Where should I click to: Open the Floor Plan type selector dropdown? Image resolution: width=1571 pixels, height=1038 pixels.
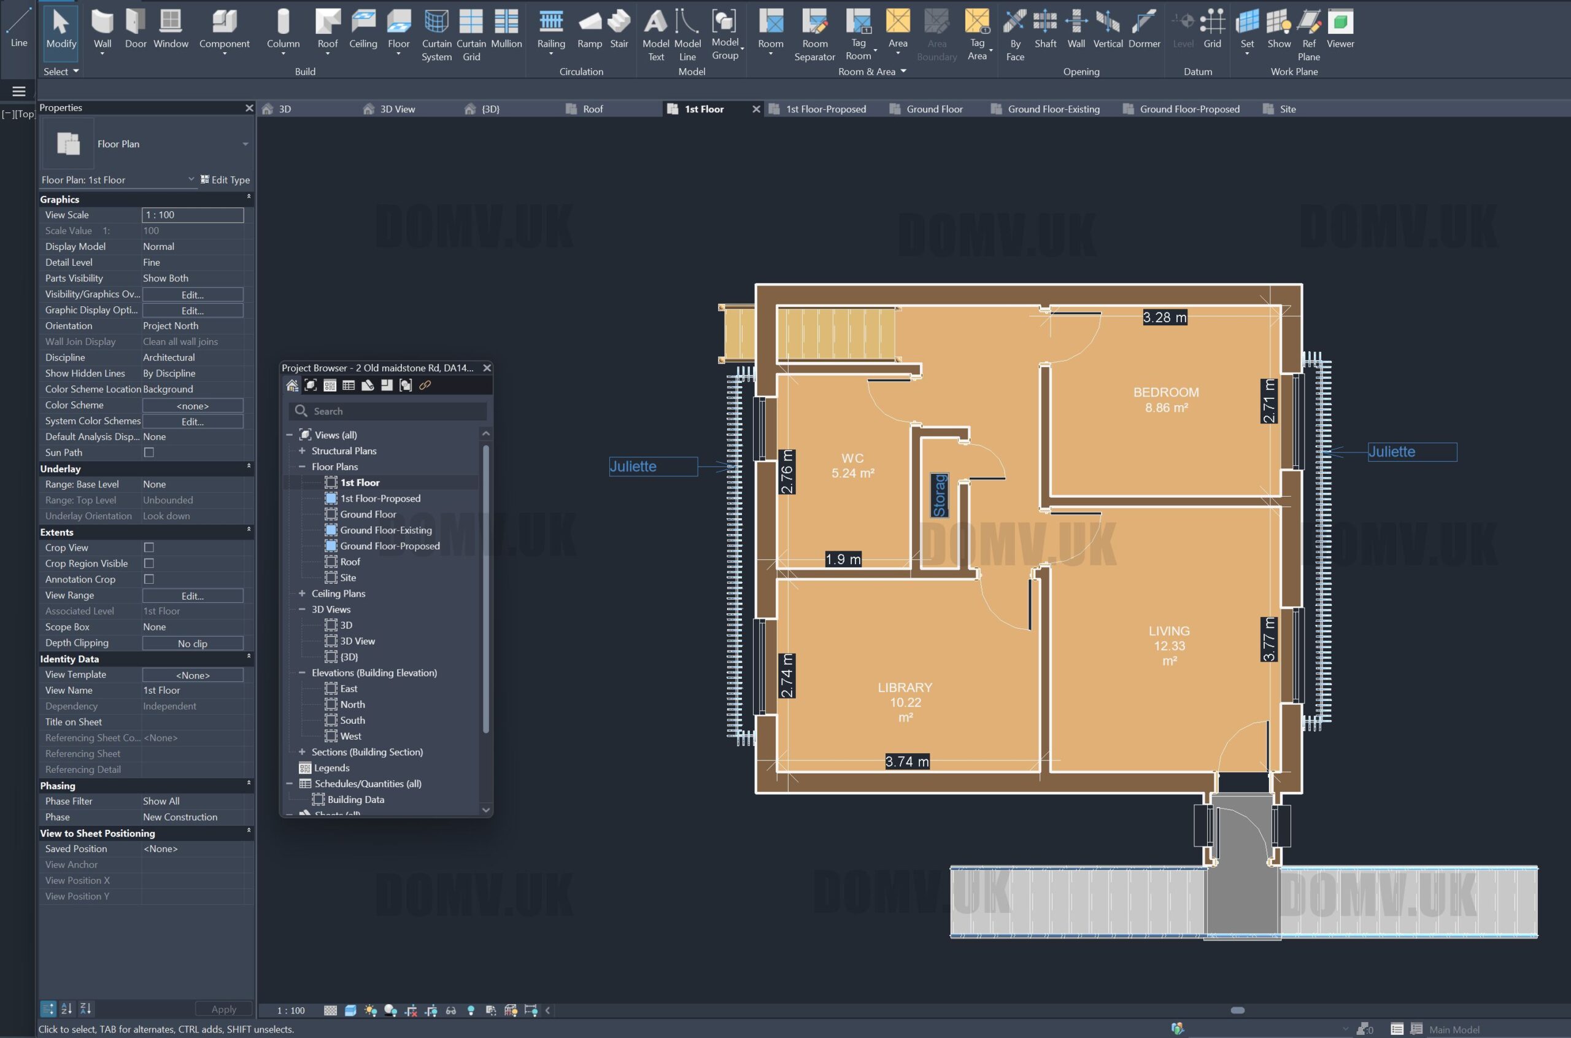click(x=245, y=144)
